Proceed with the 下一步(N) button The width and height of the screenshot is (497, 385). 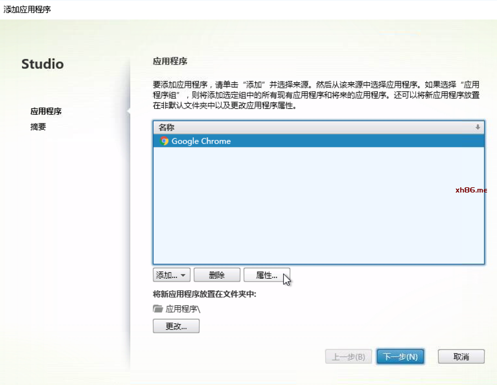(400, 357)
